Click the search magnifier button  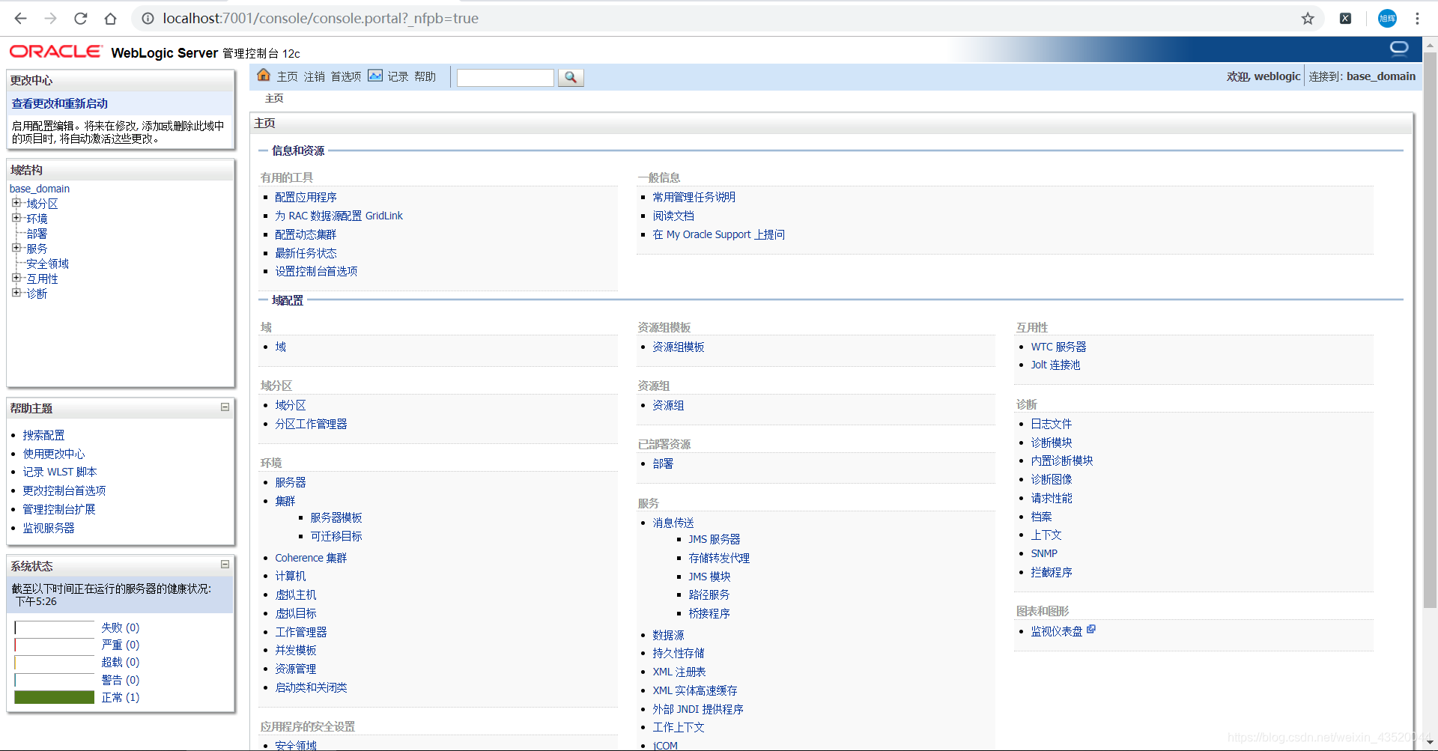(x=571, y=77)
